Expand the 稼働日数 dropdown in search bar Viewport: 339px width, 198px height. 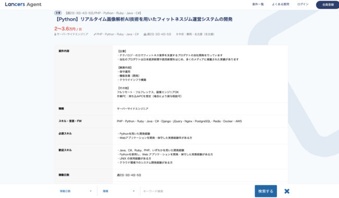(x=76, y=191)
